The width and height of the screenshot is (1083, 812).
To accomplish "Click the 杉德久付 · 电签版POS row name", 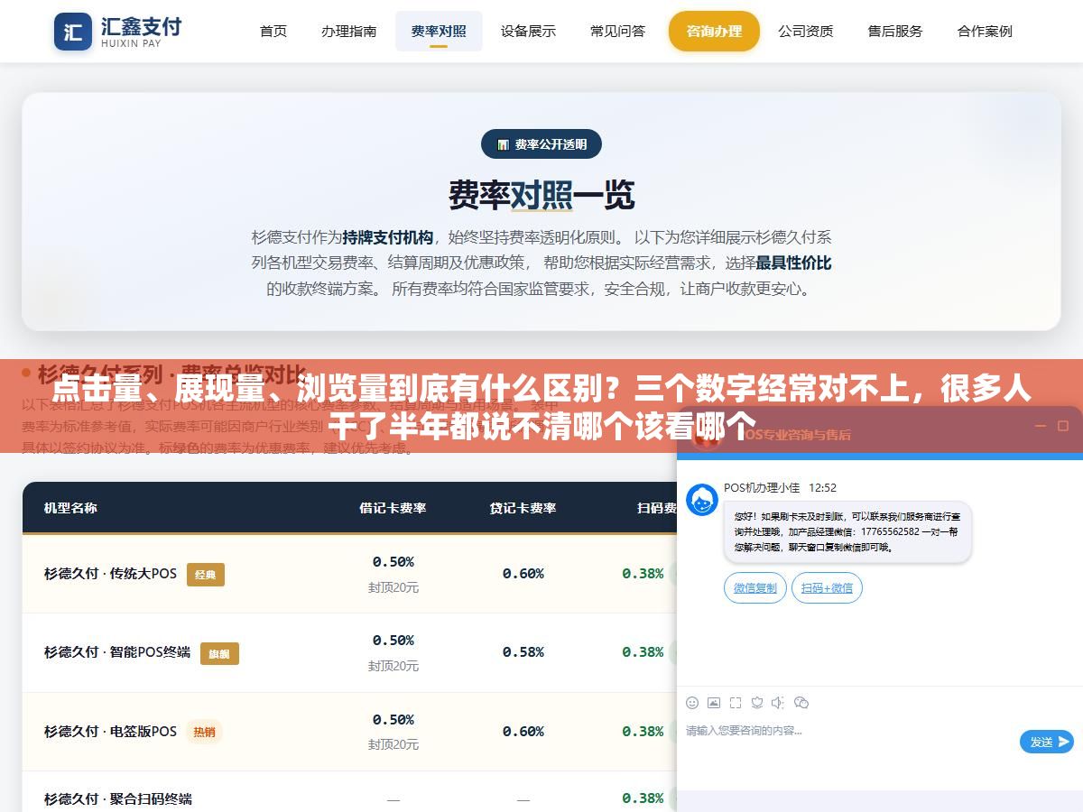I will [111, 731].
